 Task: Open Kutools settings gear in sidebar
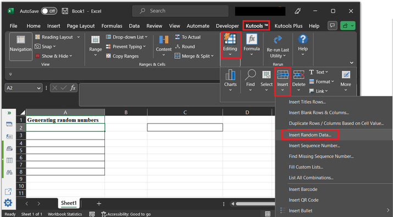click(x=8, y=203)
